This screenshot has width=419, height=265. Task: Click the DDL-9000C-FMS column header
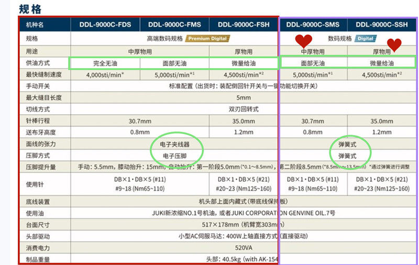tap(174, 25)
